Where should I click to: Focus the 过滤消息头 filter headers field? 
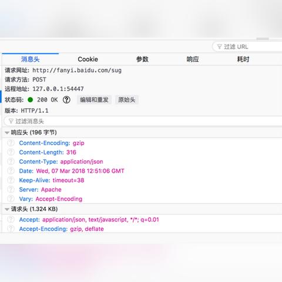coord(143,121)
